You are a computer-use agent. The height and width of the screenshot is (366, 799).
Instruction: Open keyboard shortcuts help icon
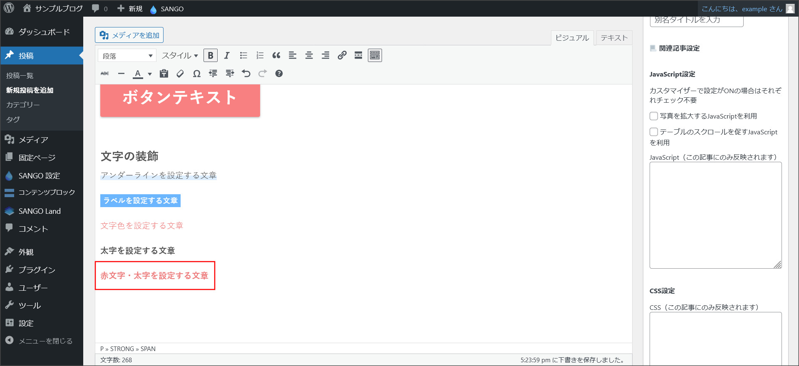[279, 74]
